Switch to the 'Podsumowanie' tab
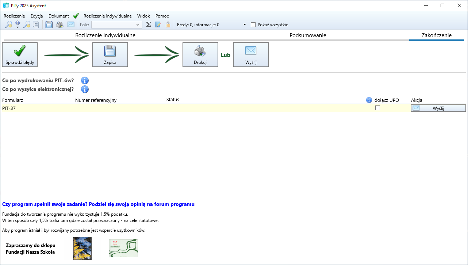The image size is (468, 265). (308, 35)
